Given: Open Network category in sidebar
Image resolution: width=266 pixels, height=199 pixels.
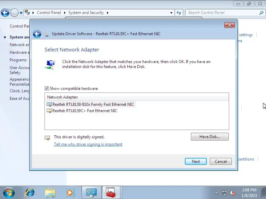Looking at the screenshot, I should (x=20, y=45).
